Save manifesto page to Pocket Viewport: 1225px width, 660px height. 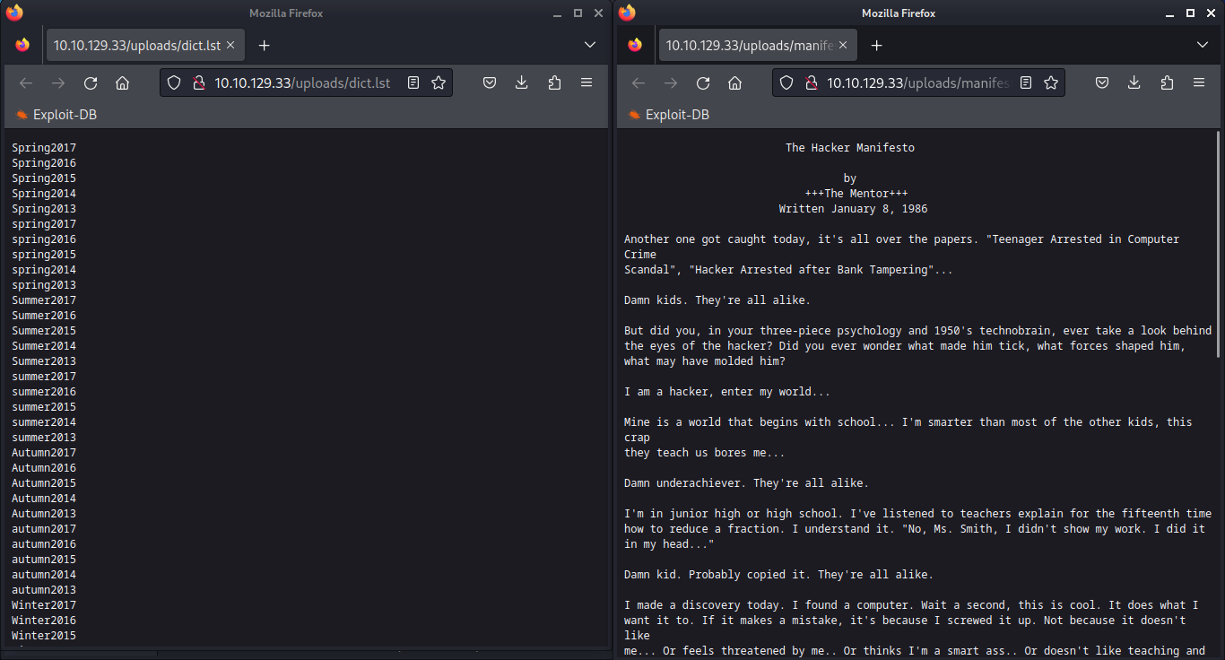pos(1102,83)
